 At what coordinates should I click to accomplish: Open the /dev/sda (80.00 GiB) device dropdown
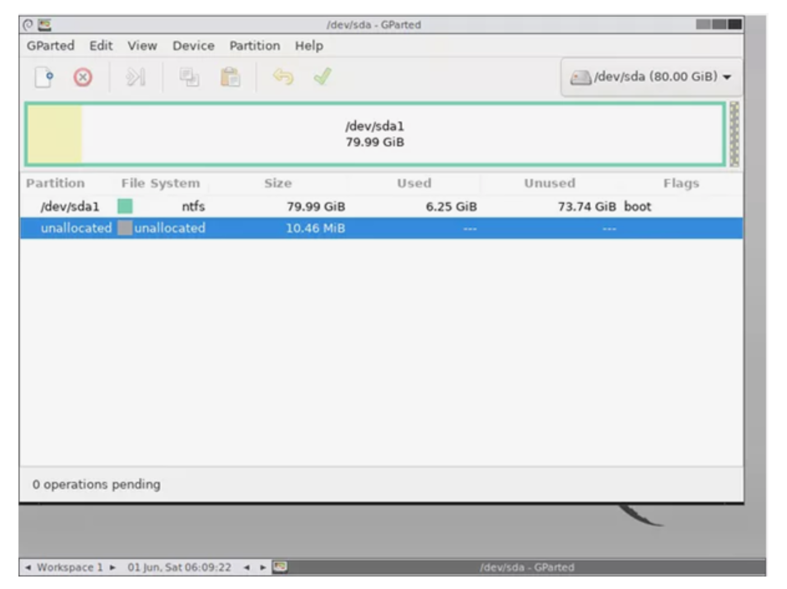pos(651,77)
